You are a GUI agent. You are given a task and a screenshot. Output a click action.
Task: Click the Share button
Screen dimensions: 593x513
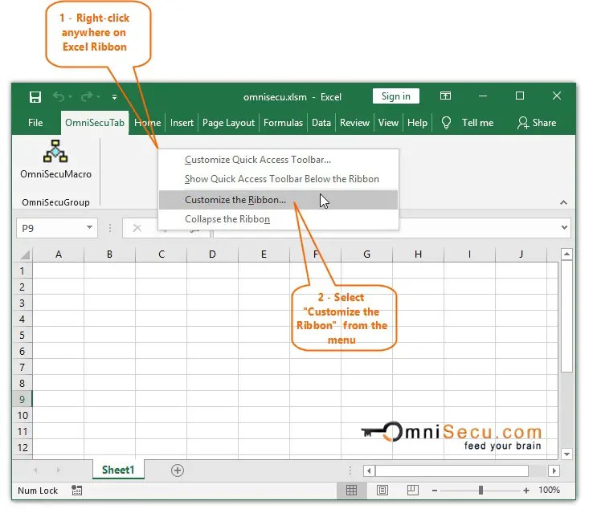click(537, 123)
